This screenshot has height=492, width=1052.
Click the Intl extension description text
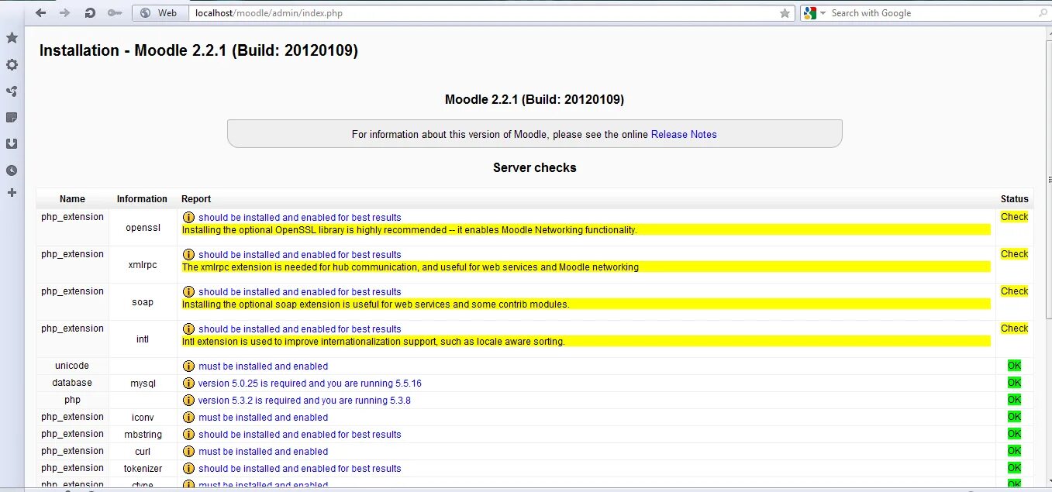(373, 342)
